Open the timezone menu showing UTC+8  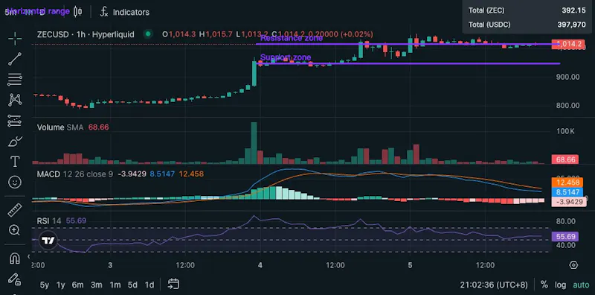click(494, 285)
